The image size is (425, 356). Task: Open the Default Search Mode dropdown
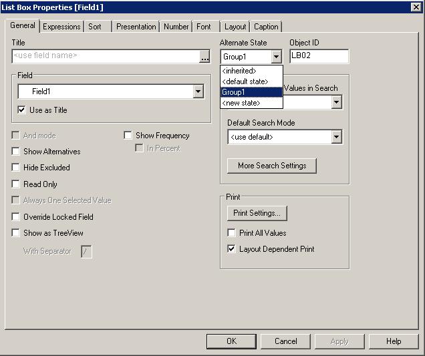337,137
